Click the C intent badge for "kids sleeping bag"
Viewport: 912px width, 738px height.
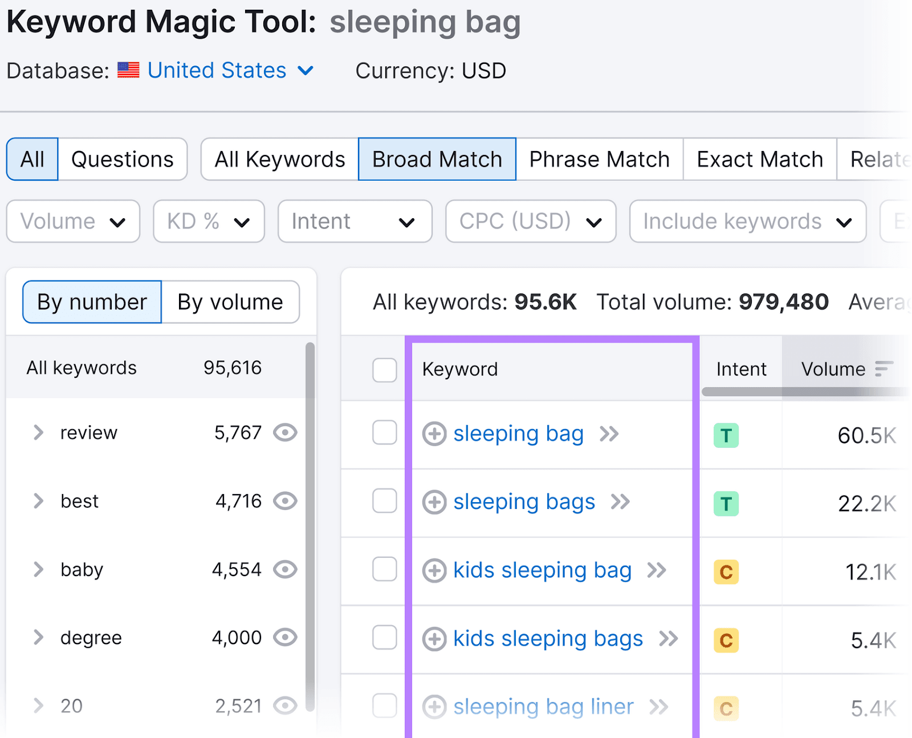[725, 572]
